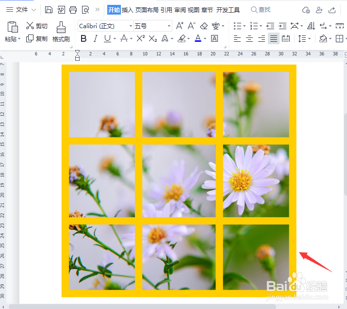347x309 pixels.
Task: Decrease paragraph indent icon
Action: pos(270,26)
